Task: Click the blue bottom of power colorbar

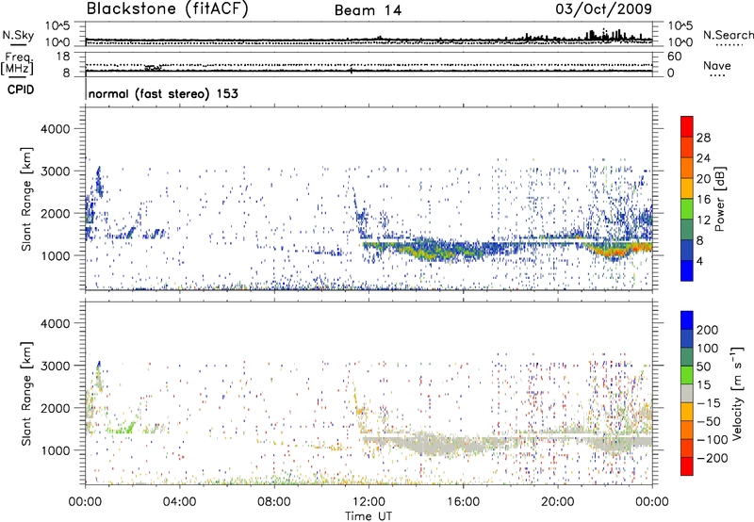Action: coord(687,270)
